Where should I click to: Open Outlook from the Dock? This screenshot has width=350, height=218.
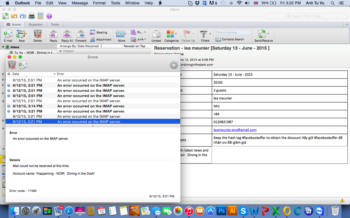click(x=287, y=211)
